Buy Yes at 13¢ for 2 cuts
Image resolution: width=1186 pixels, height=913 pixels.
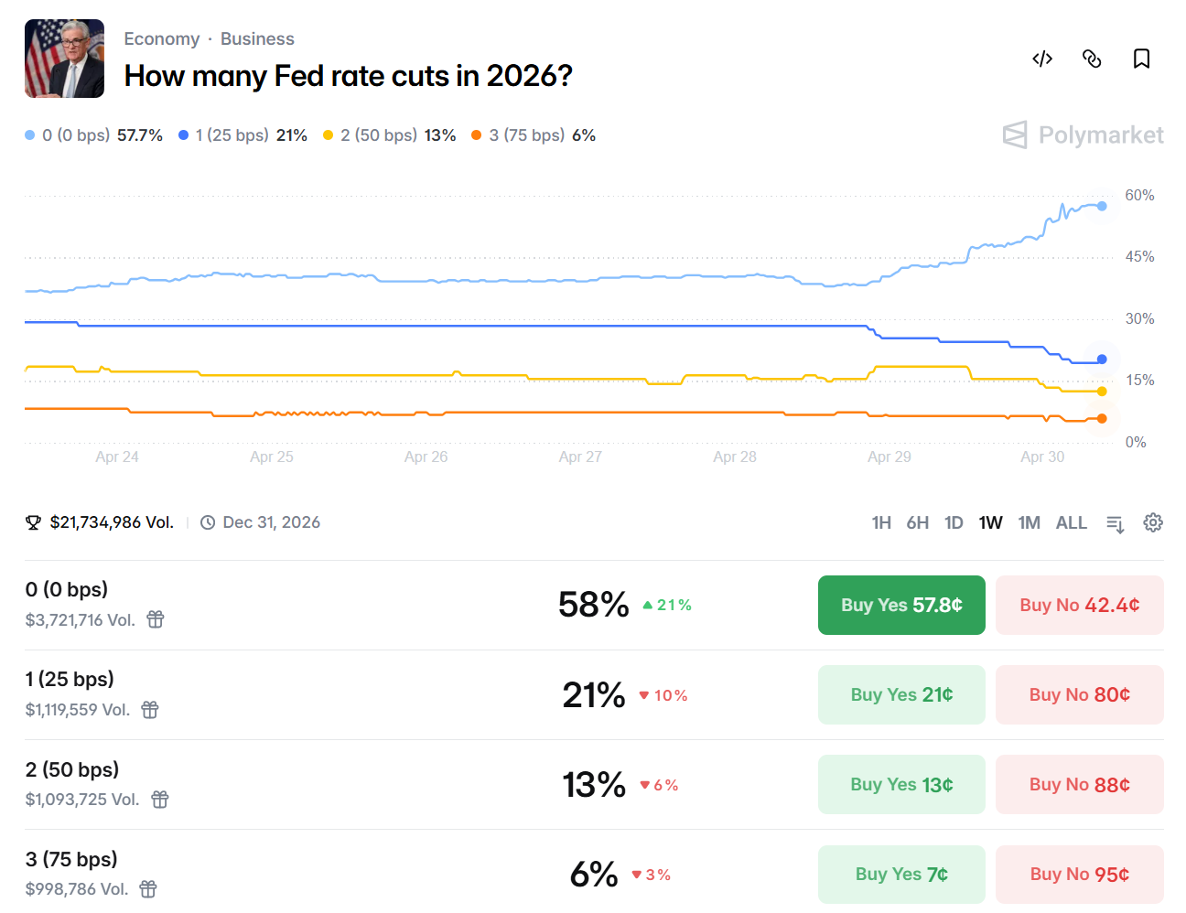(x=901, y=784)
